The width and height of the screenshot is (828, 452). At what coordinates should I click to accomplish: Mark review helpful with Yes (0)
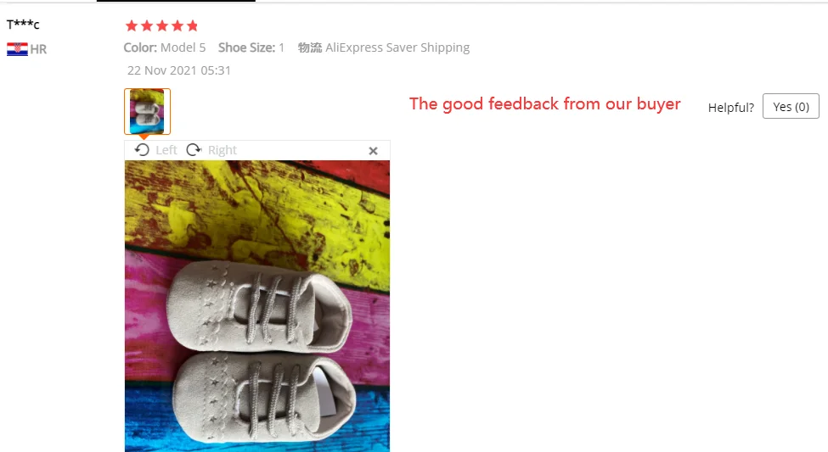click(791, 107)
